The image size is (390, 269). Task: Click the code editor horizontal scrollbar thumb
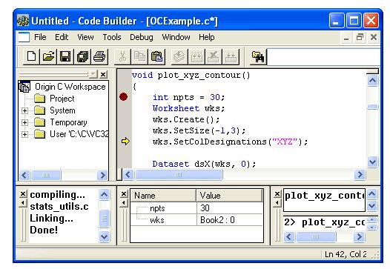(x=179, y=175)
